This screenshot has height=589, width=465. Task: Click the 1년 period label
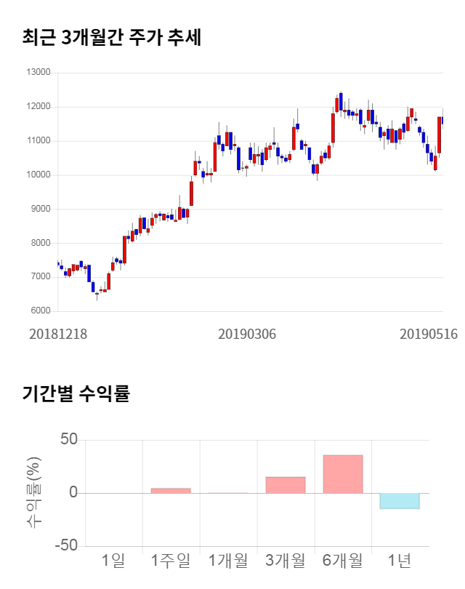click(x=400, y=561)
